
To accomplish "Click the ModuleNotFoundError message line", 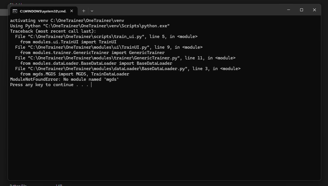I will (x=64, y=79).
